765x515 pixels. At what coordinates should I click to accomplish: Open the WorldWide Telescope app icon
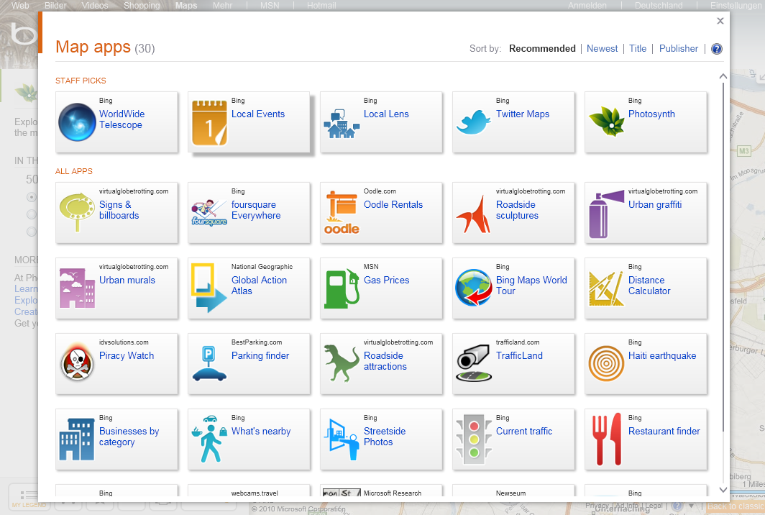pos(77,122)
